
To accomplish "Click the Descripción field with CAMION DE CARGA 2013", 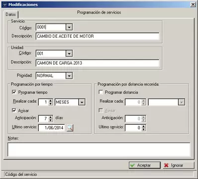I will click(x=98, y=63).
